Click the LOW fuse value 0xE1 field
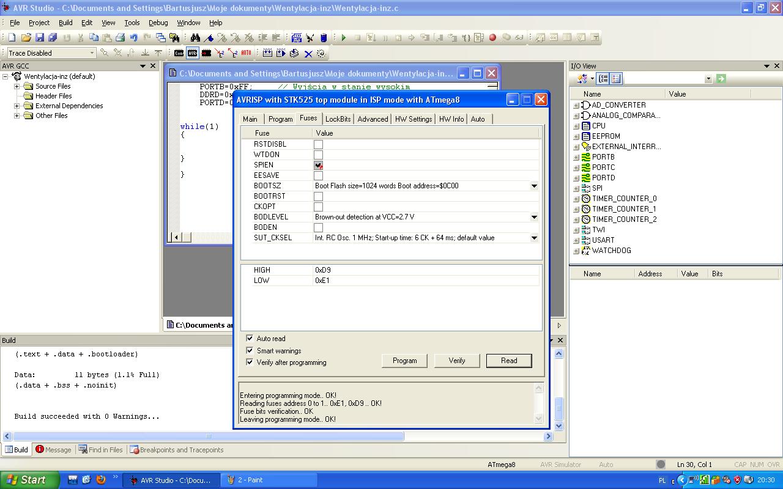Screen dimensions: 783x489 426,280
